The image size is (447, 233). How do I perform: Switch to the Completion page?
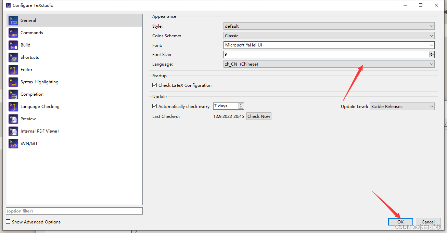(32, 94)
